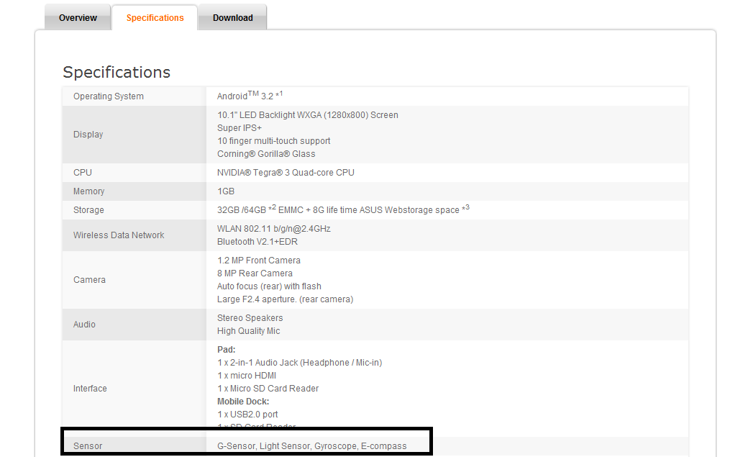
Task: Select the 10 finger multi-touch support text
Action: [x=274, y=141]
